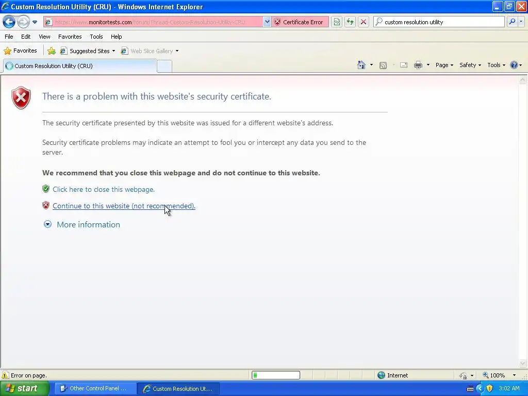
Task: Expand hidden tray icons arrow
Action: (480, 389)
